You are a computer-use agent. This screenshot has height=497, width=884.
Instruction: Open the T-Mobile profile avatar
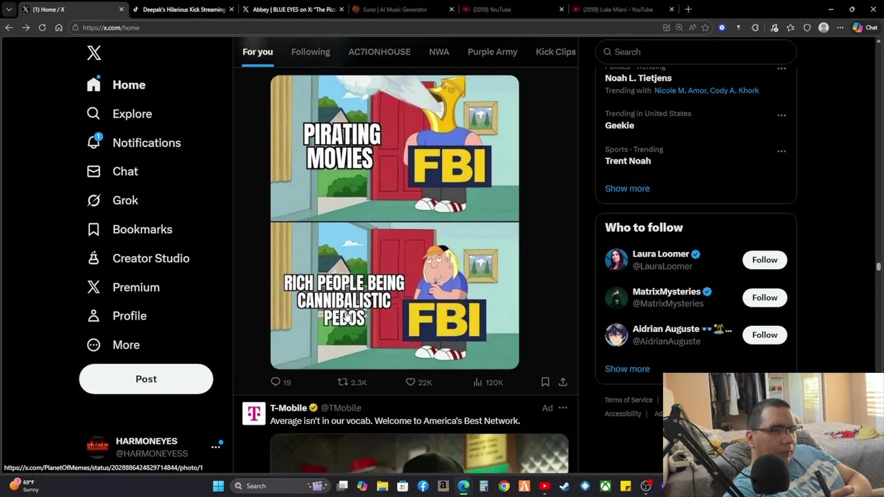254,413
